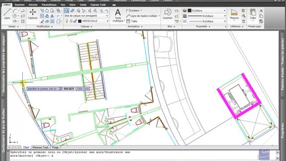Switch to the Paramétrique ribbon tab

point(49,5)
